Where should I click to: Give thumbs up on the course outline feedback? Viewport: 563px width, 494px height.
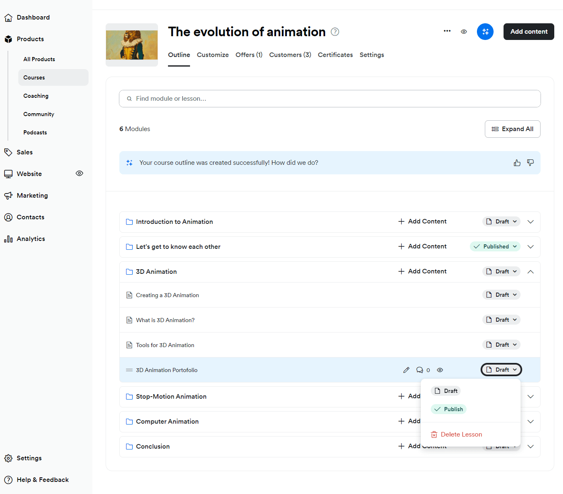(517, 162)
